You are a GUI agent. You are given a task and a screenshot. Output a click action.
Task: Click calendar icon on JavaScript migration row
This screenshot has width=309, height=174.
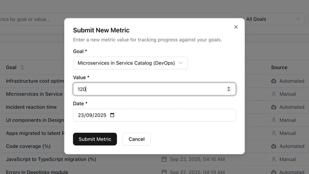(164, 159)
